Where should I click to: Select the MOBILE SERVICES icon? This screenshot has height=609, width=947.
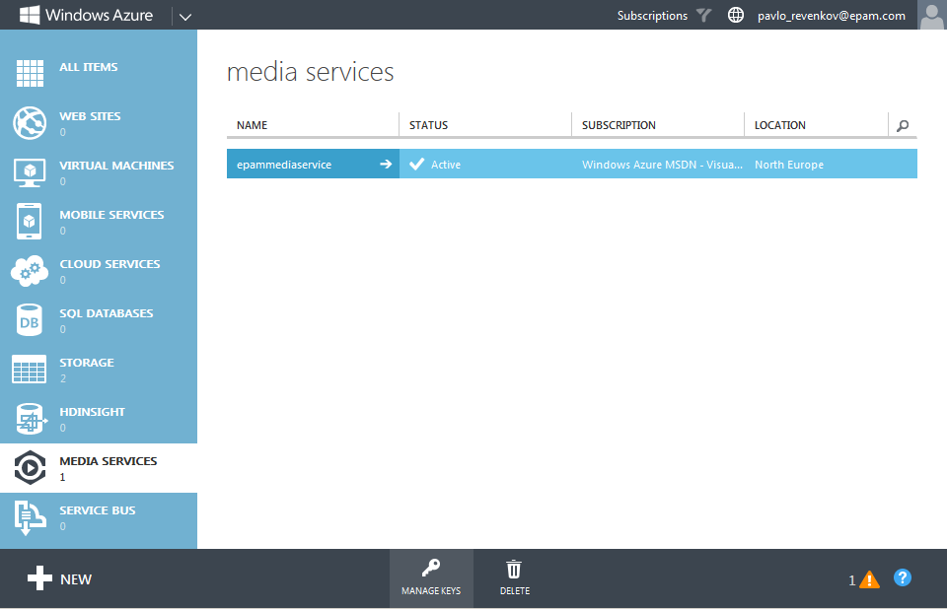(x=30, y=222)
